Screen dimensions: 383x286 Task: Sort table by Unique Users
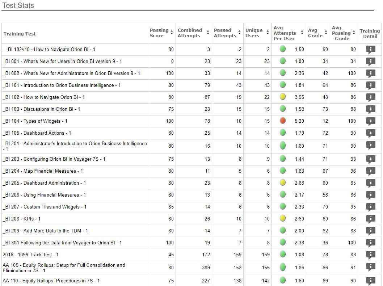(x=268, y=32)
